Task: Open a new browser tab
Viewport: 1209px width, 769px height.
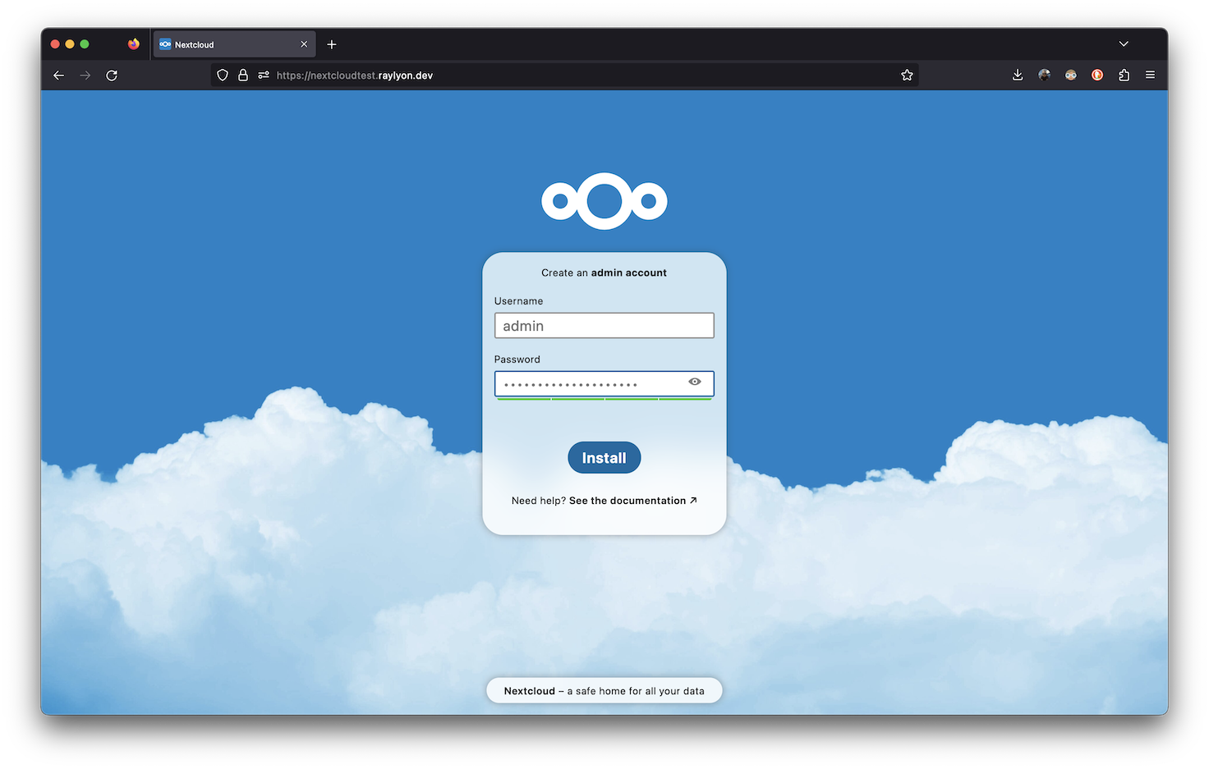Action: tap(331, 44)
